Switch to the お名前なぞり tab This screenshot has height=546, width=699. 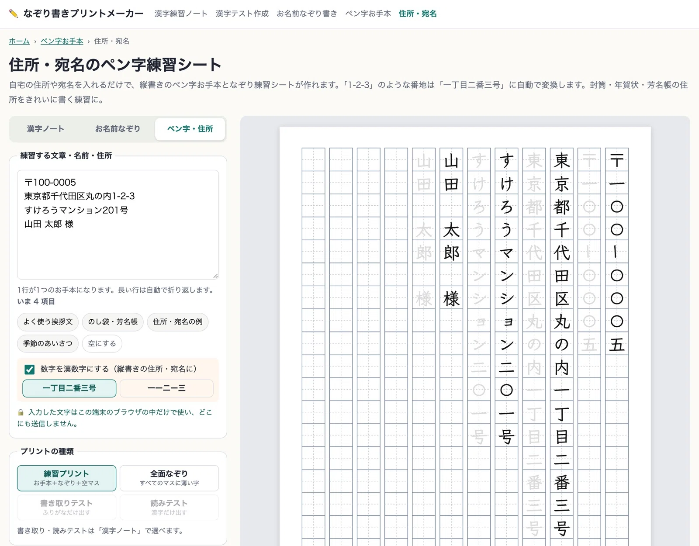click(118, 129)
